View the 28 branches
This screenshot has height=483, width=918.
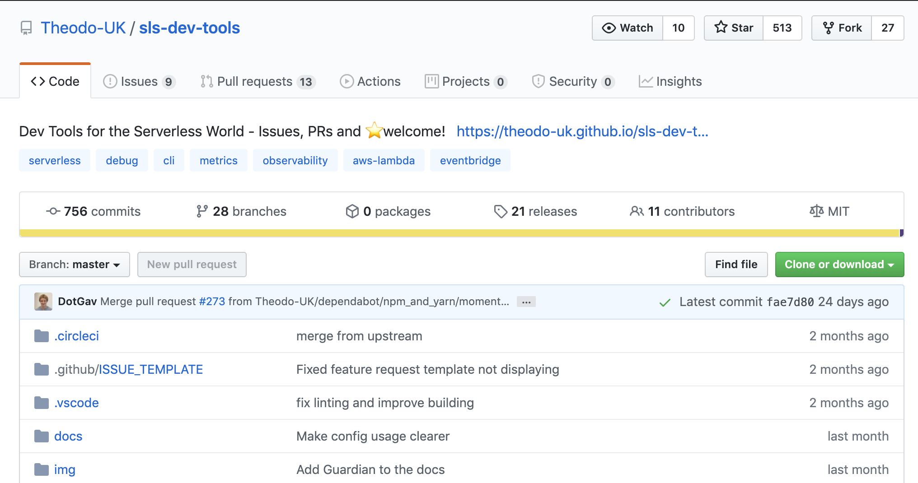pos(241,211)
